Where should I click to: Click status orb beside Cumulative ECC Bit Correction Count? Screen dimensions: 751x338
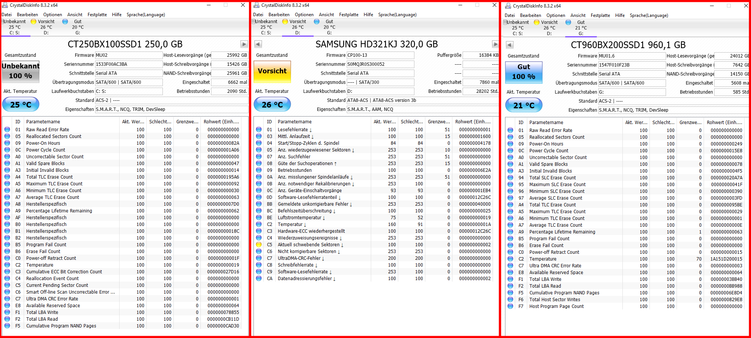tap(7, 271)
